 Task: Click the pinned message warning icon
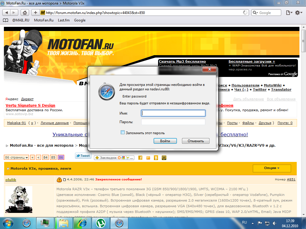[59, 180]
